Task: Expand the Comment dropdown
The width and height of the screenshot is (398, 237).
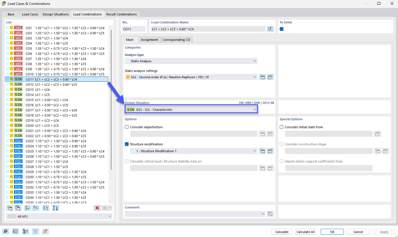Action: [195, 214]
